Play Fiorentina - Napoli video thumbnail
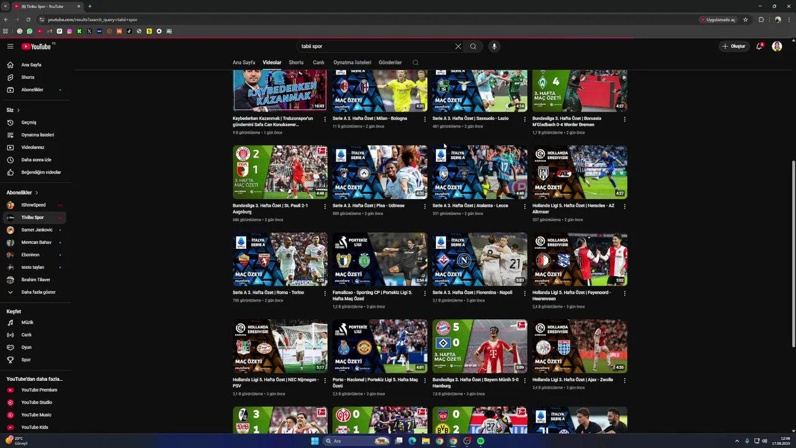Screen dimensions: 796x448 [479, 259]
